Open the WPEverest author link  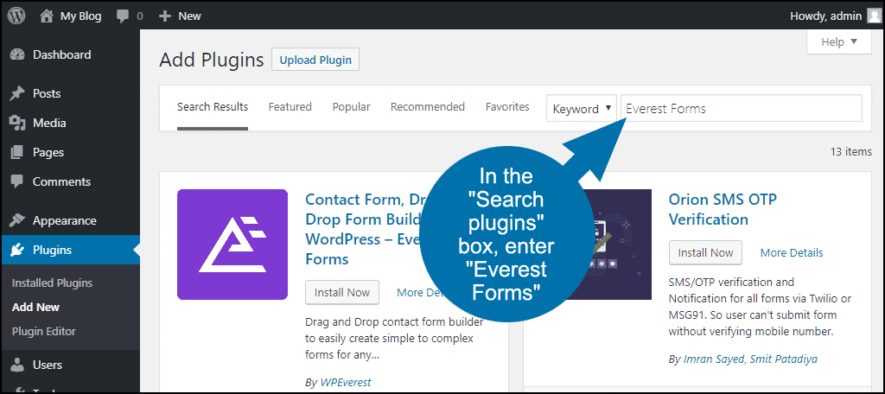click(x=346, y=382)
